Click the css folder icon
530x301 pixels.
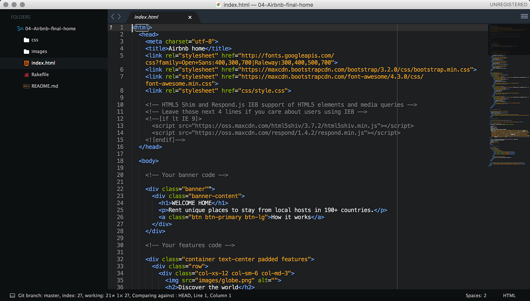coord(26,40)
